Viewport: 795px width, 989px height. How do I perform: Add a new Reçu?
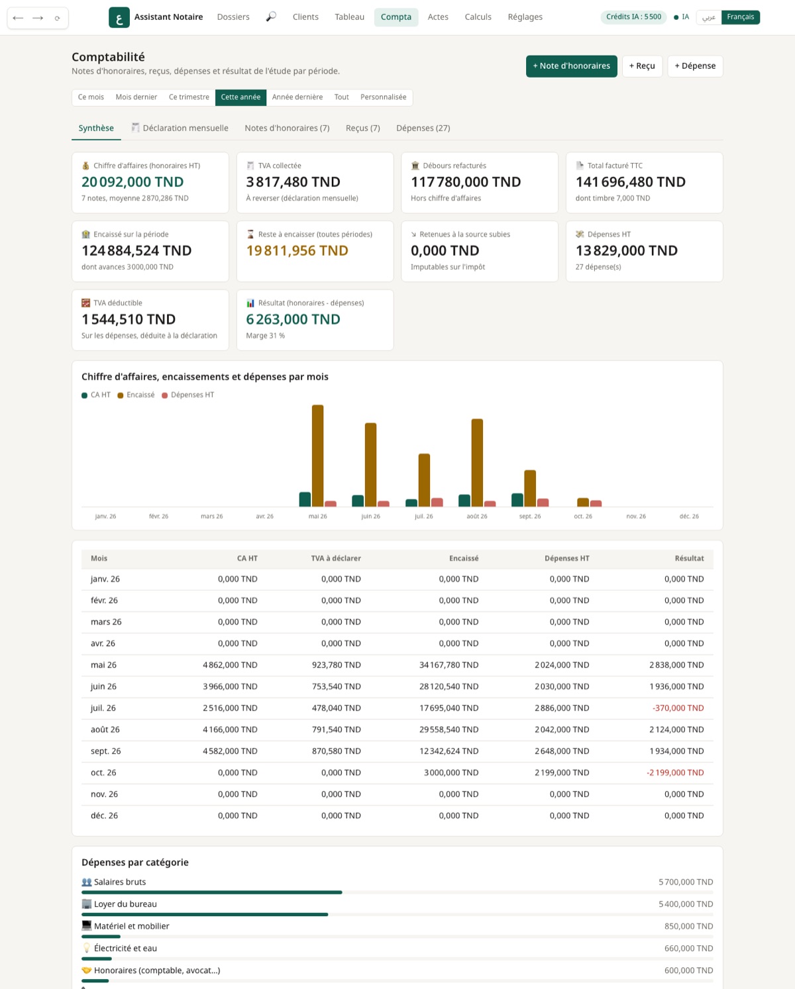(642, 66)
